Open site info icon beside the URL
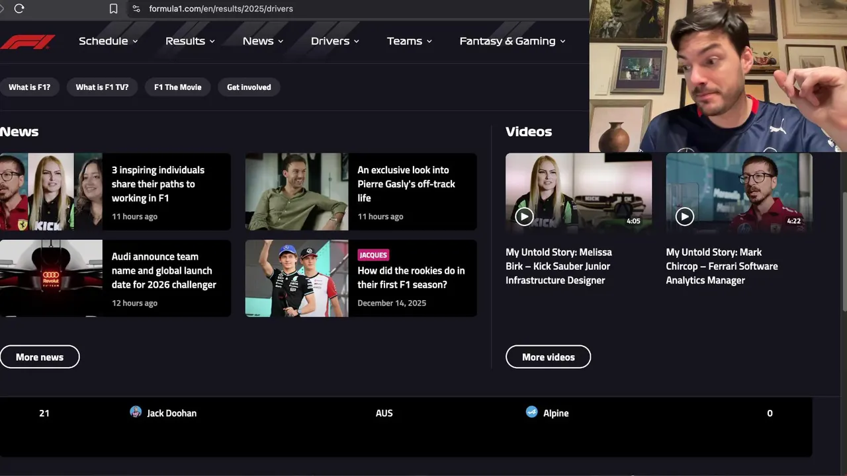Viewport: 847px width, 476px height. 136,9
